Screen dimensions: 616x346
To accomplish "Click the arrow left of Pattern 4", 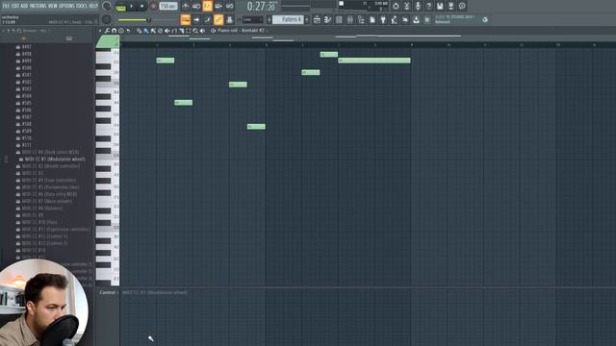I will coord(269,19).
